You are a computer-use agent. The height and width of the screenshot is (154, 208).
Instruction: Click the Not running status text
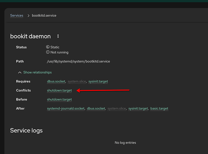click(x=59, y=52)
